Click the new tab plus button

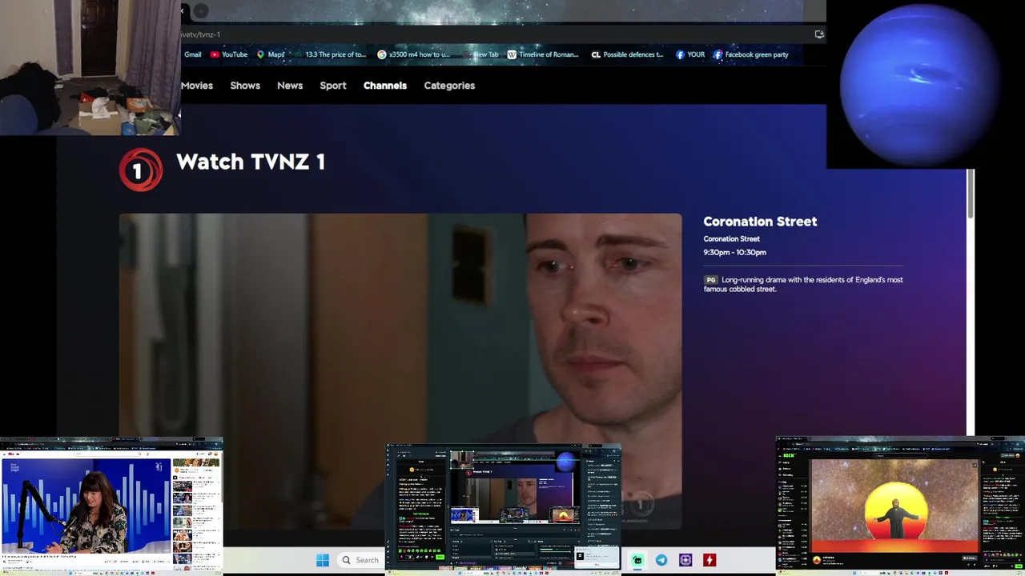coord(201,10)
